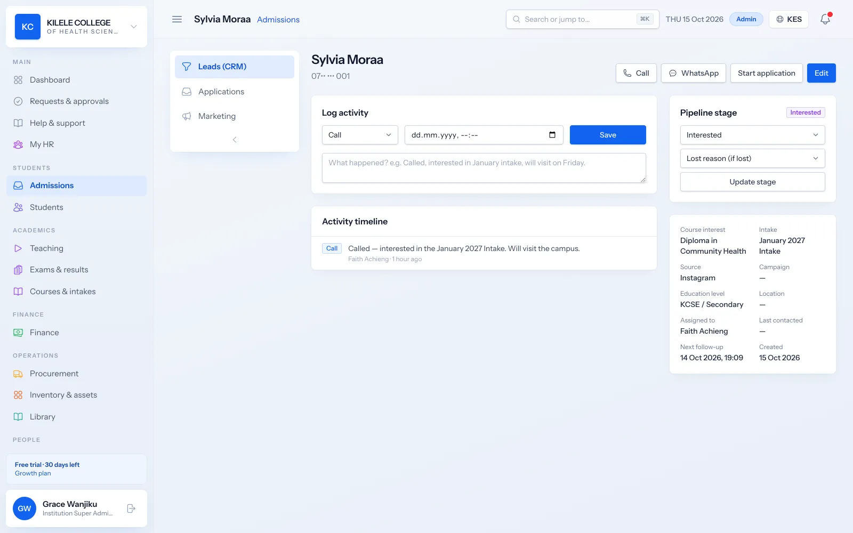Click the date and time input field

click(x=484, y=135)
